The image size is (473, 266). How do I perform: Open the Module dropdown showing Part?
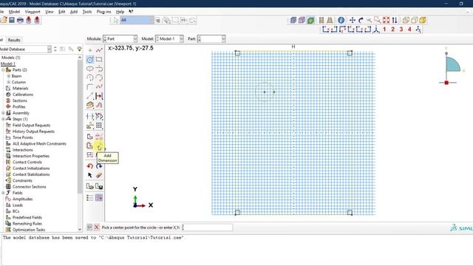pos(120,38)
